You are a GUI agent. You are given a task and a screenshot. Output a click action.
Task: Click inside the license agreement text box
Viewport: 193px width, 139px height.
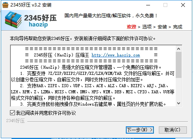pos(93,76)
